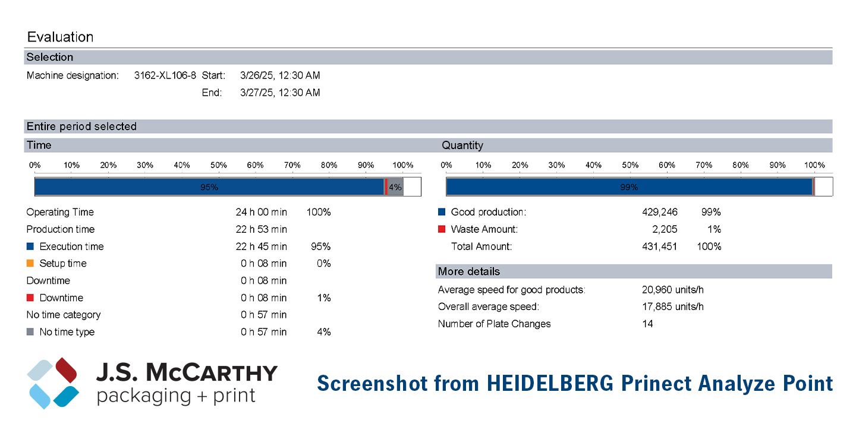Click the gray No time type legend square
This screenshot has width=856, height=433.
(x=30, y=332)
